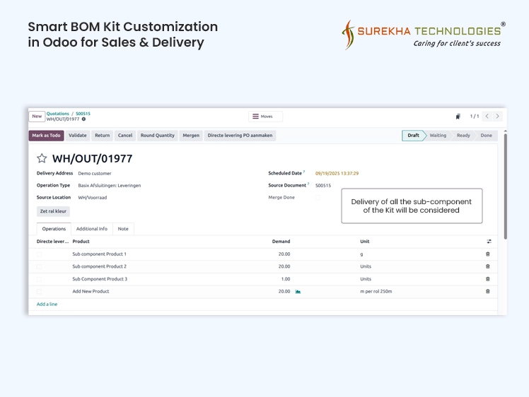This screenshot has width=529, height=397.
Task: Open the Source Location WH/Voorraad field
Action: pyautogui.click(x=93, y=198)
